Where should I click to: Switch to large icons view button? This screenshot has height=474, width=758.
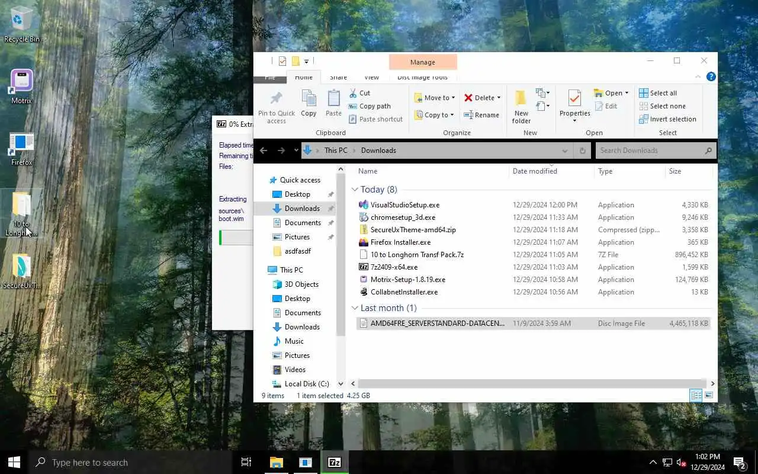pos(708,395)
